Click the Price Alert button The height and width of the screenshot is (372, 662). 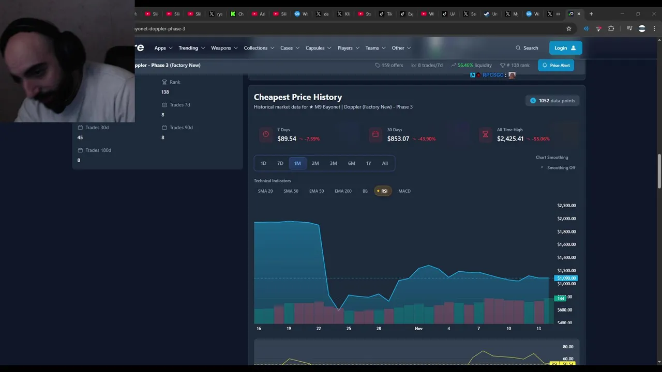click(556, 65)
